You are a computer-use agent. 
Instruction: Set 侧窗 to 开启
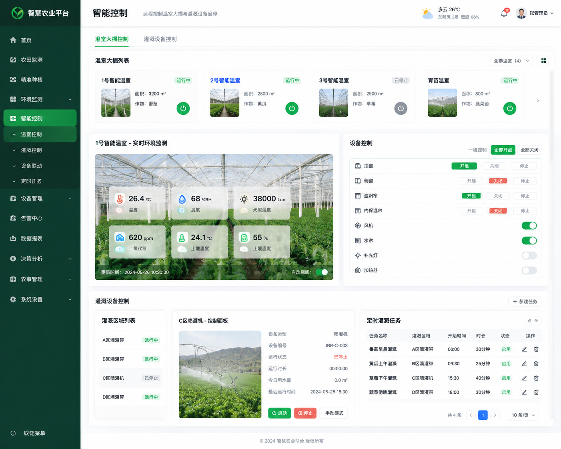pyautogui.click(x=471, y=181)
